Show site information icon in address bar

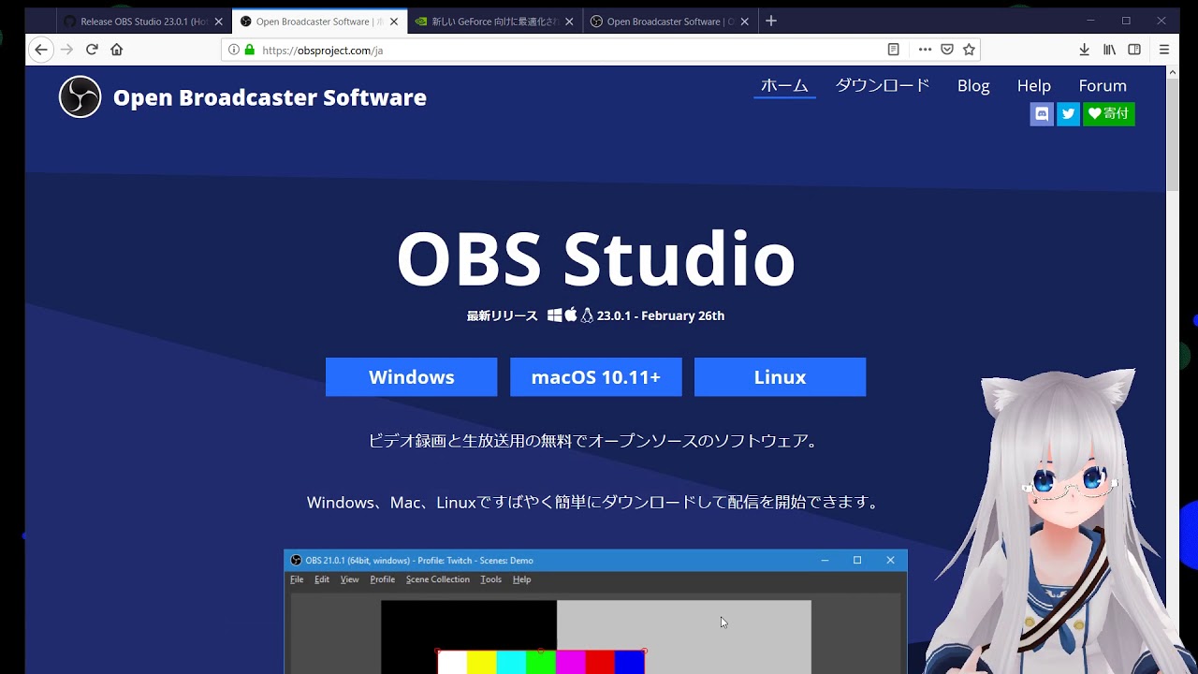(x=234, y=50)
